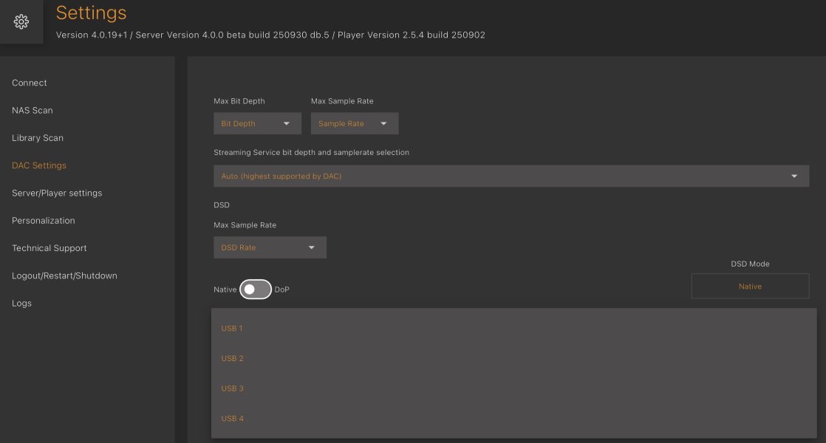Choose USB 2 option
Image resolution: width=826 pixels, height=443 pixels.
232,359
